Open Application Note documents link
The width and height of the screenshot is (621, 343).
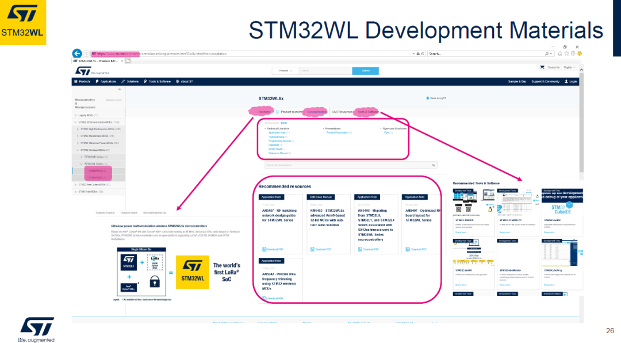tap(277, 133)
